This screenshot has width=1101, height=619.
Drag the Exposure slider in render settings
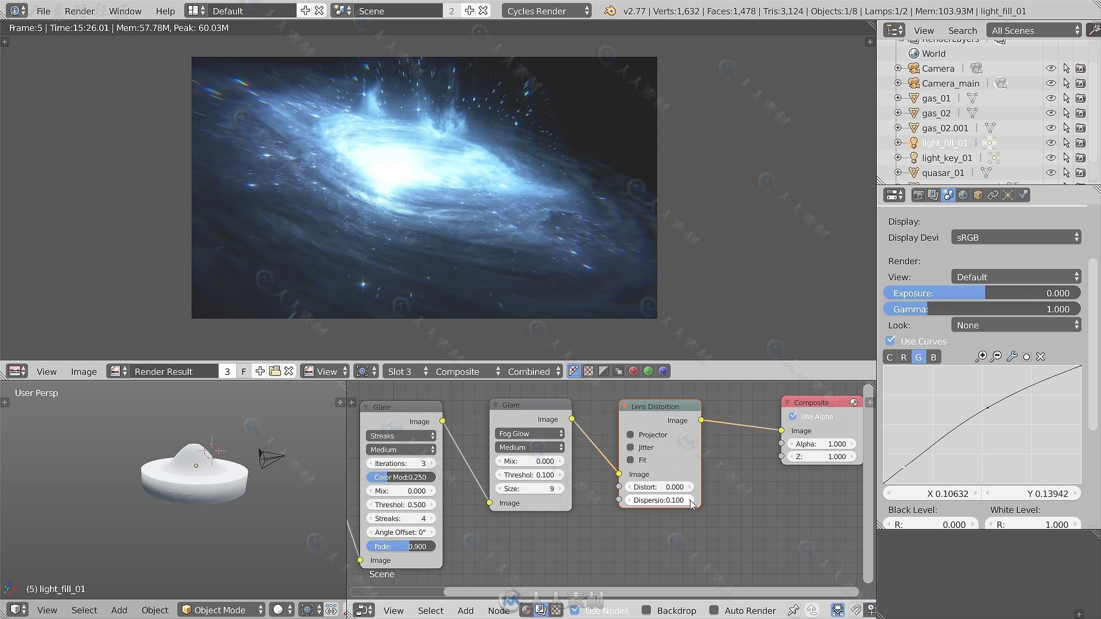(983, 292)
